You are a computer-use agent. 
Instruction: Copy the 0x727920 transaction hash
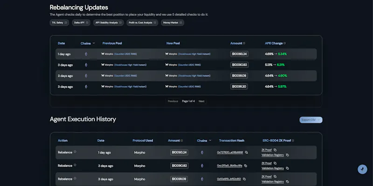(247, 153)
